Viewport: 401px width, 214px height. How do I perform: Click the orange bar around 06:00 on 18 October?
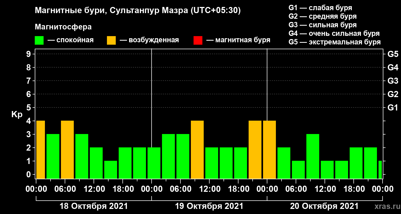[67, 150]
